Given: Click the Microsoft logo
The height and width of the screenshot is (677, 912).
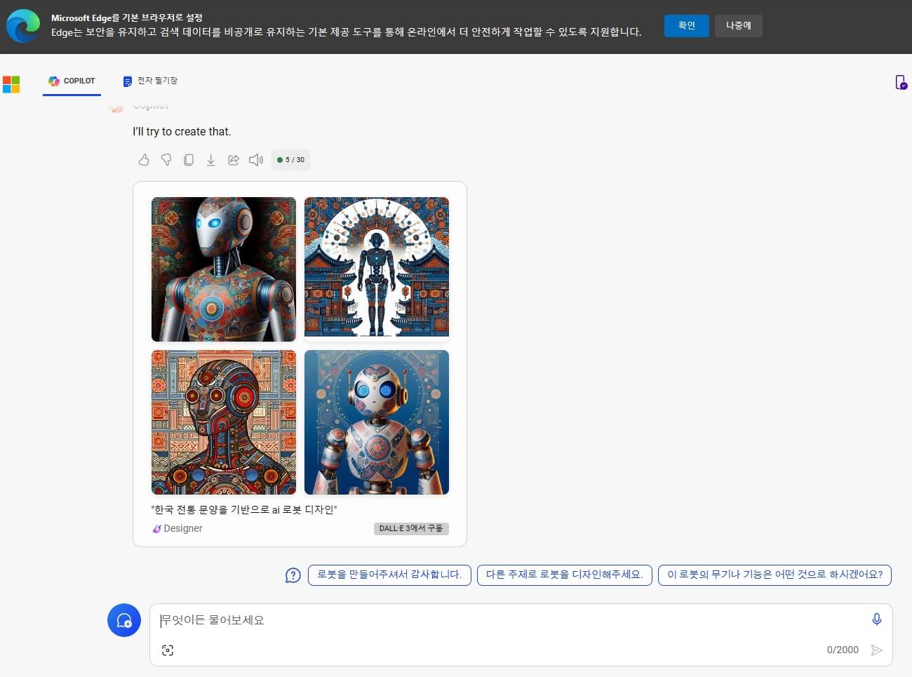Looking at the screenshot, I should [x=11, y=83].
